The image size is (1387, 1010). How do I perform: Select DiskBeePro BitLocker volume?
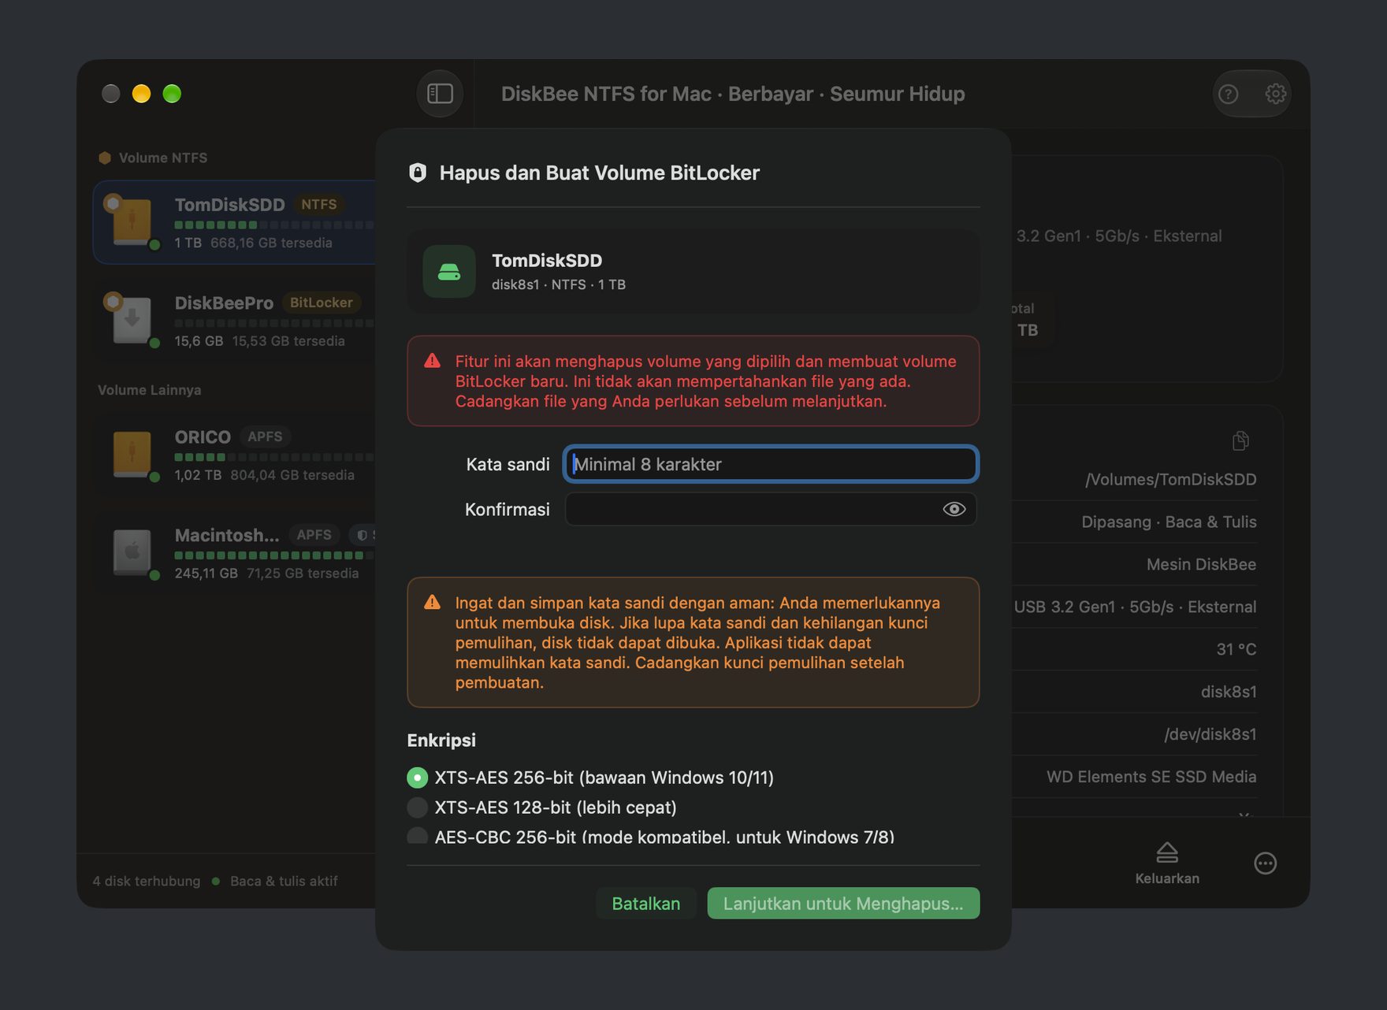pos(235,321)
